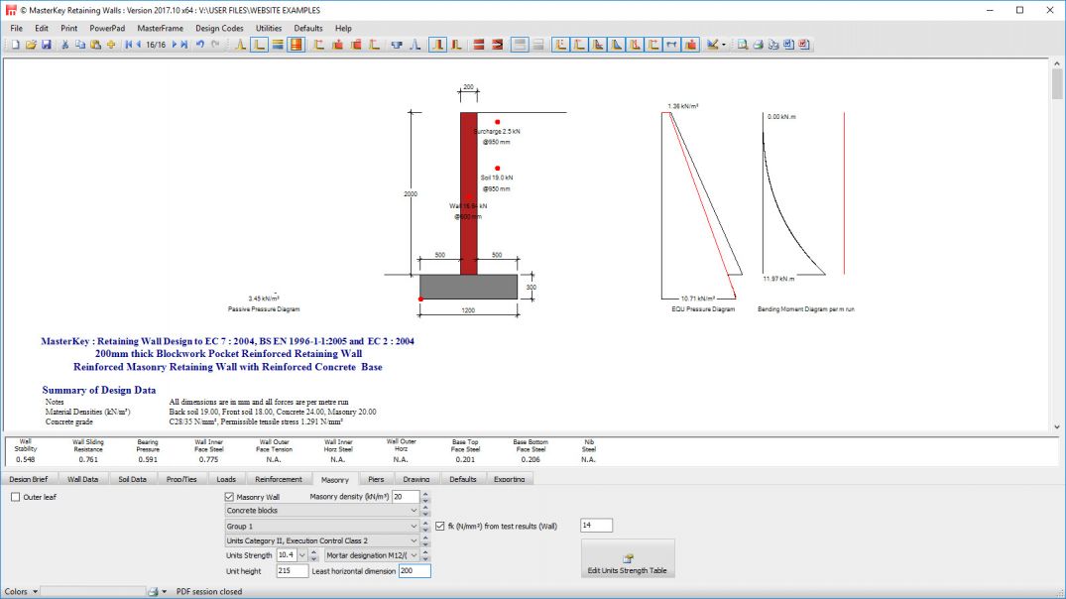The image size is (1066, 599).
Task: Click the Copy icon in toolbar
Action: (80, 45)
